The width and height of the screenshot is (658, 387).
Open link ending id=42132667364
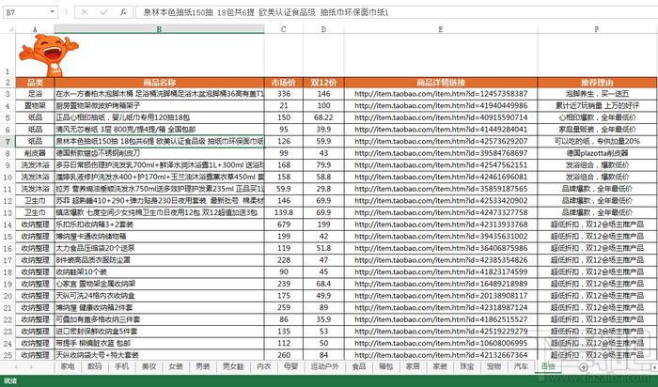(441, 355)
